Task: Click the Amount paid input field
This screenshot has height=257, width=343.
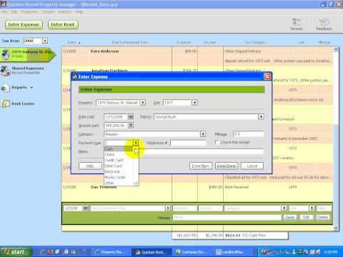Action: 116,126
